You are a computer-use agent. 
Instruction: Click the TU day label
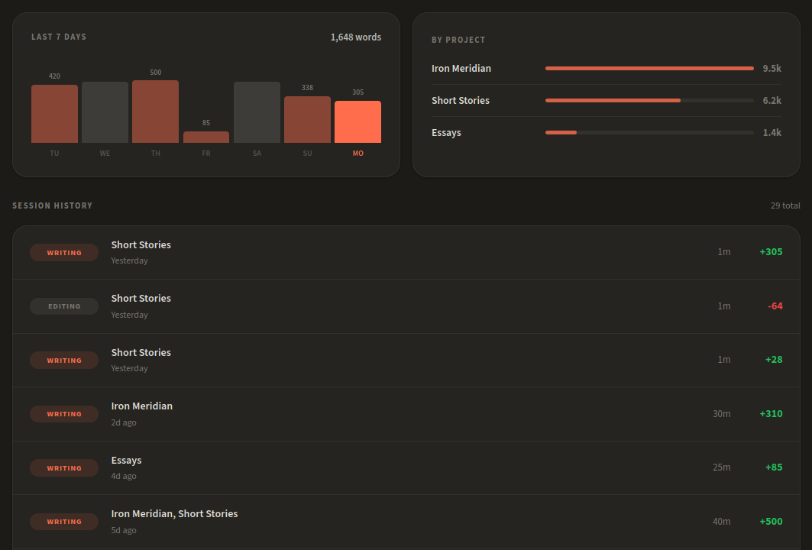coord(54,154)
